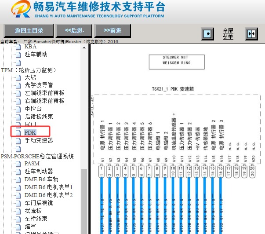The height and width of the screenshot is (234, 265).
Task: Click the document icon beside 天线
Action: 18,78
